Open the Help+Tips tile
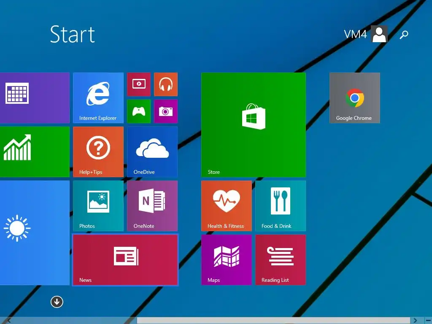 point(98,152)
